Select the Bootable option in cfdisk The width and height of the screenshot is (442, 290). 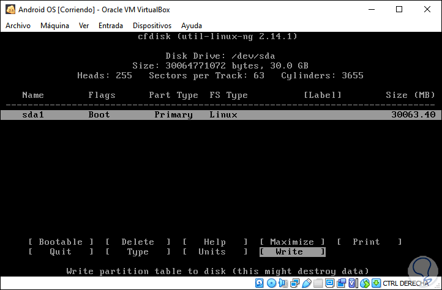click(61, 242)
